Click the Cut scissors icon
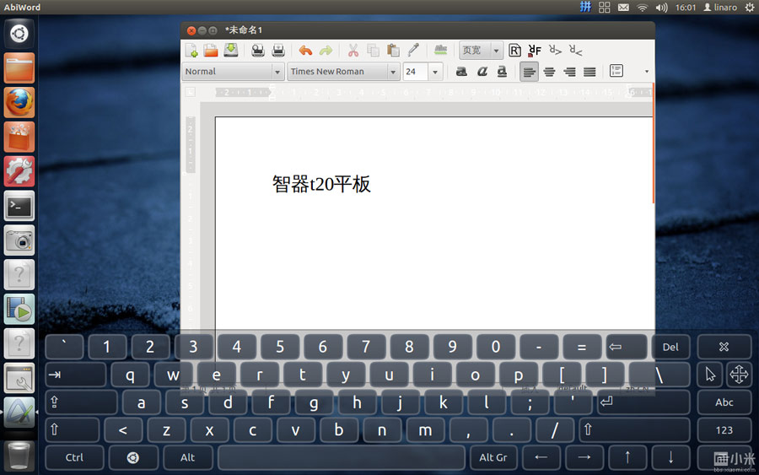759x475 pixels. coord(353,51)
